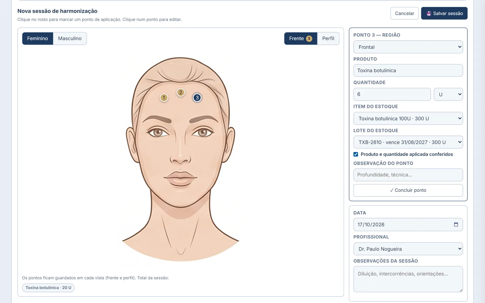Viewport: 485px width, 303px height.
Task: Select application point marker 2 on forehead
Action: point(181,92)
